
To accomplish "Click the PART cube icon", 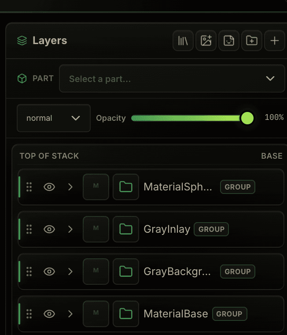I will [22, 78].
